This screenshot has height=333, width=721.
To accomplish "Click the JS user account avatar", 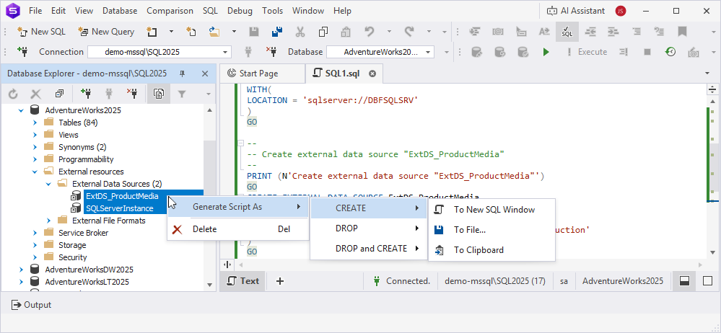I will tap(621, 11).
